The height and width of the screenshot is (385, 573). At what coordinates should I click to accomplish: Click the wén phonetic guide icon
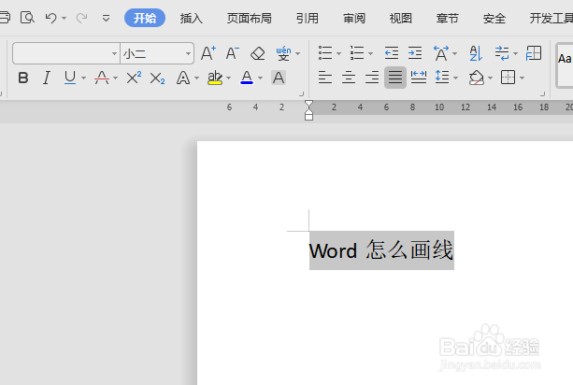coord(283,53)
